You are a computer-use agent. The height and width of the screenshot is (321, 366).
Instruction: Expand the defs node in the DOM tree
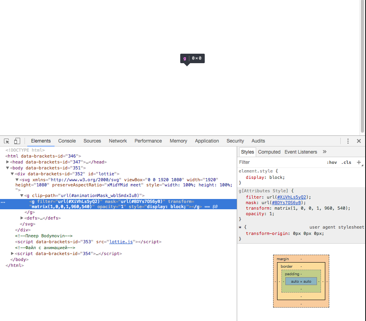(x=22, y=218)
